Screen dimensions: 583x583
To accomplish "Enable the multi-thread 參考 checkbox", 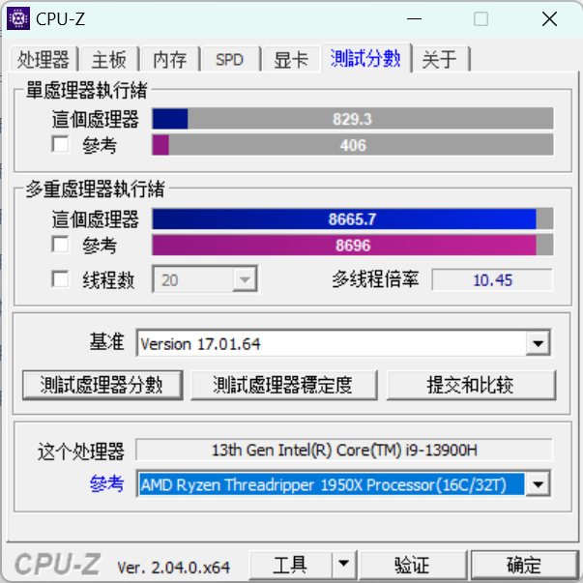I will point(60,245).
